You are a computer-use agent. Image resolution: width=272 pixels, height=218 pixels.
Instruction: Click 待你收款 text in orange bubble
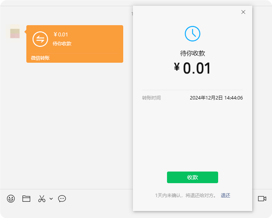[x=62, y=43]
